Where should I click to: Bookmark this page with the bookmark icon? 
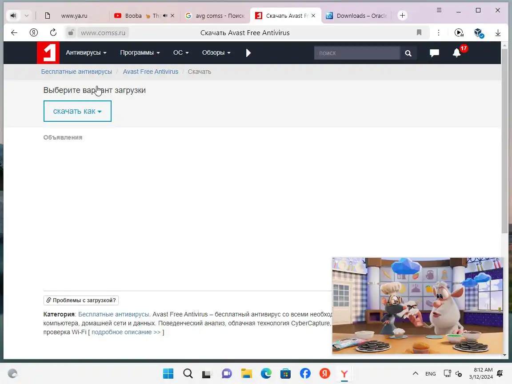click(419, 32)
